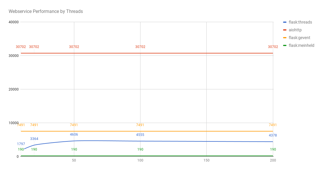Select the flask:threads legend label
Image resolution: width=323 pixels, height=171 pixels.
(x=300, y=22)
